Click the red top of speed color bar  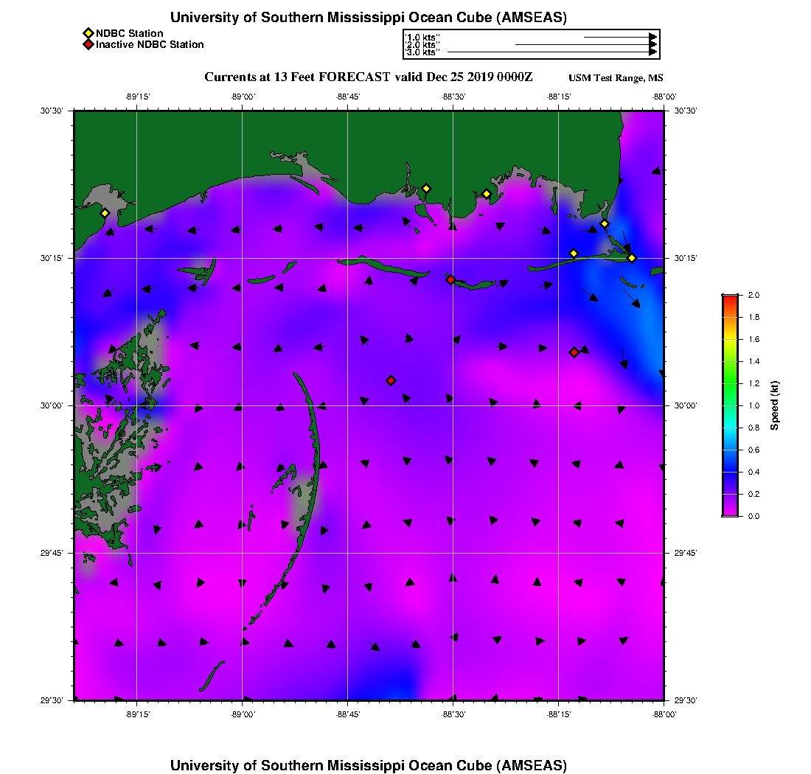(730, 298)
